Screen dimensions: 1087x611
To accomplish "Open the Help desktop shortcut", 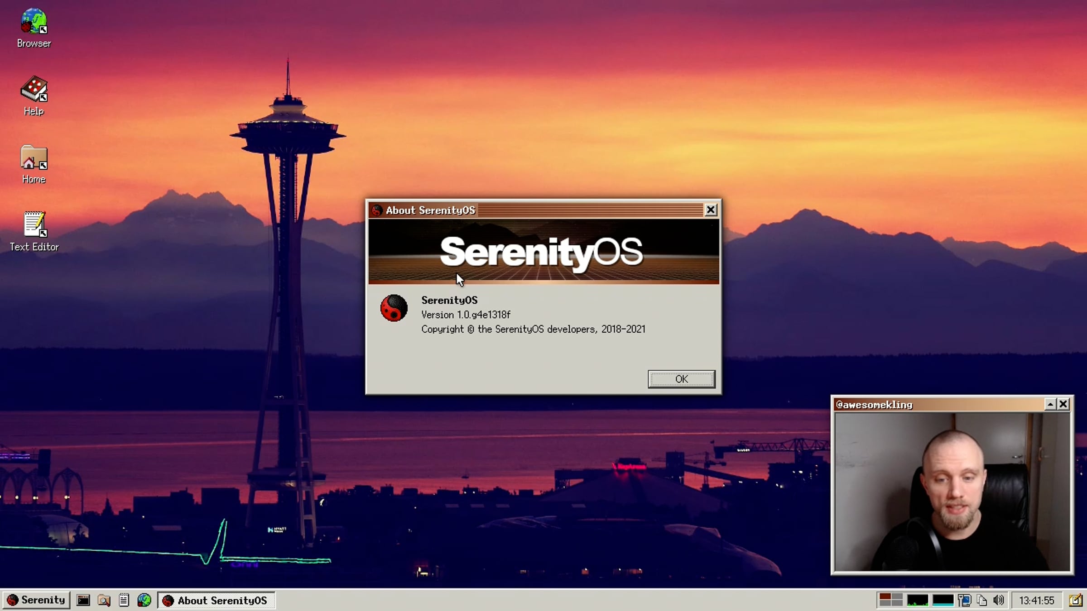I will coord(34,96).
